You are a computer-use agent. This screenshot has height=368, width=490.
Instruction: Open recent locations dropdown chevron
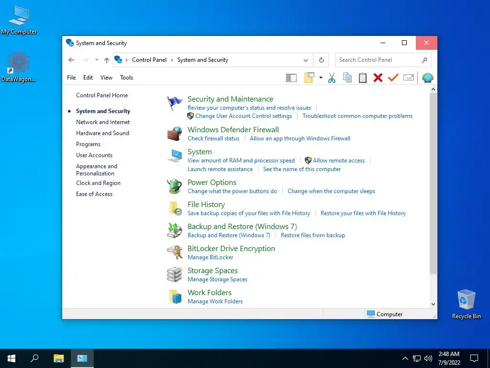pyautogui.click(x=97, y=60)
